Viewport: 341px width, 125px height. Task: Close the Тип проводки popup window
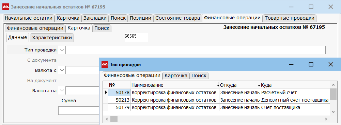(x=330, y=64)
